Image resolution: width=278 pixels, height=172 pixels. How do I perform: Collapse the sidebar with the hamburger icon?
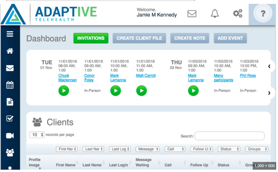click(x=10, y=33)
